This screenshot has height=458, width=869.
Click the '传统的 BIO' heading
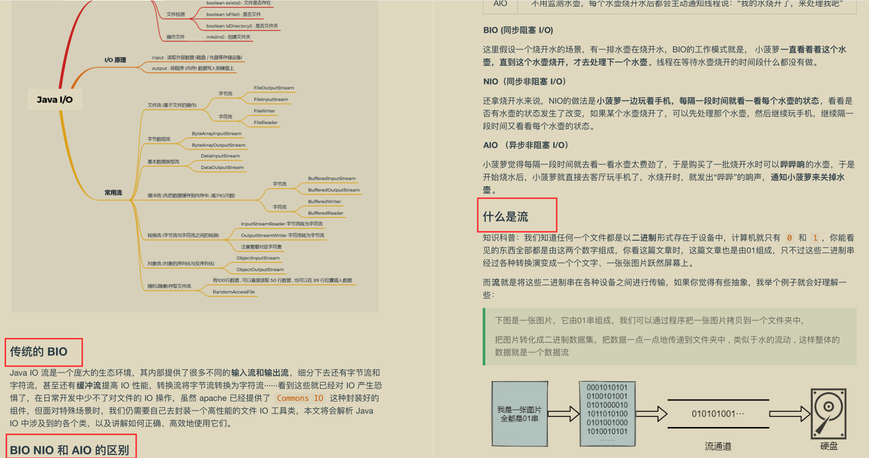[39, 352]
